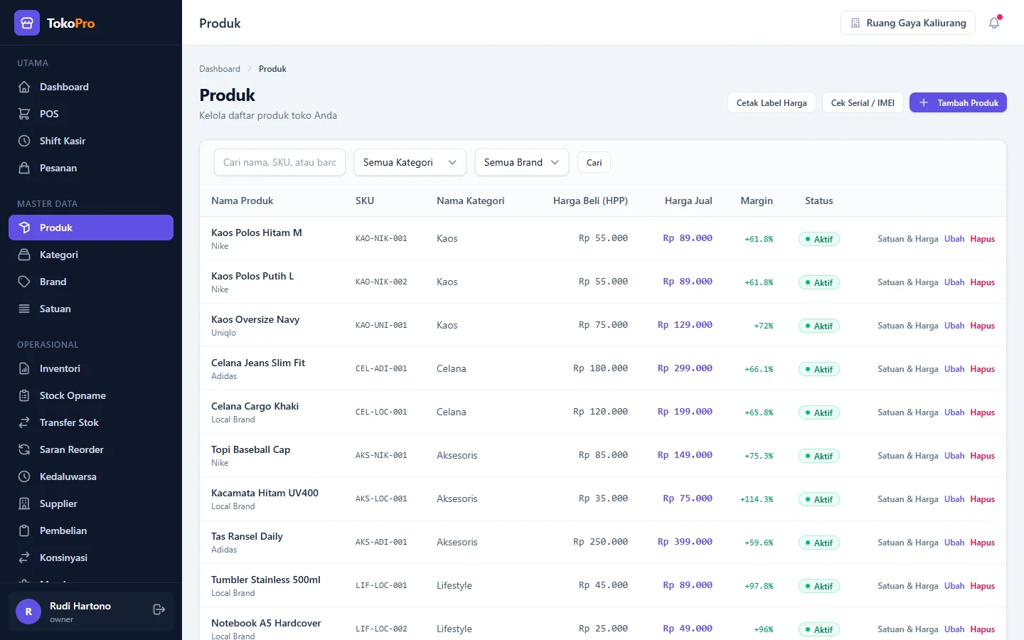
Task: Open Dashboard via its home icon
Action: point(24,87)
